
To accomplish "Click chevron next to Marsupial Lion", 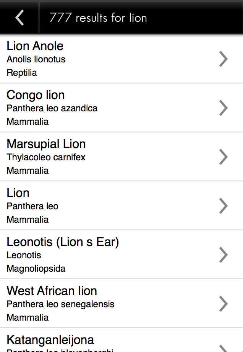I will (224, 157).
